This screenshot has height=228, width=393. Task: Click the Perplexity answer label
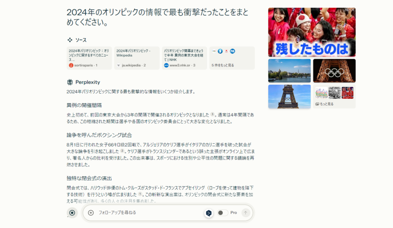(x=88, y=82)
